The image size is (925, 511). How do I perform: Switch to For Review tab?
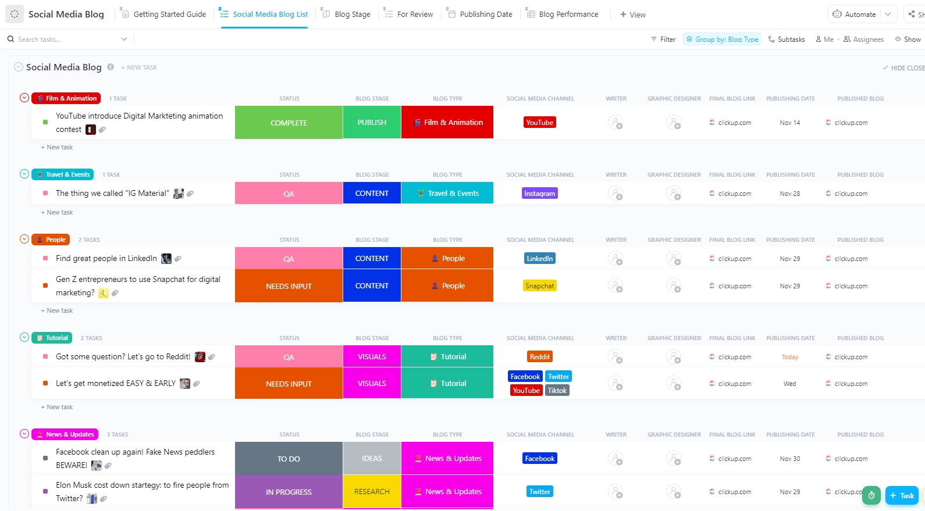click(408, 14)
